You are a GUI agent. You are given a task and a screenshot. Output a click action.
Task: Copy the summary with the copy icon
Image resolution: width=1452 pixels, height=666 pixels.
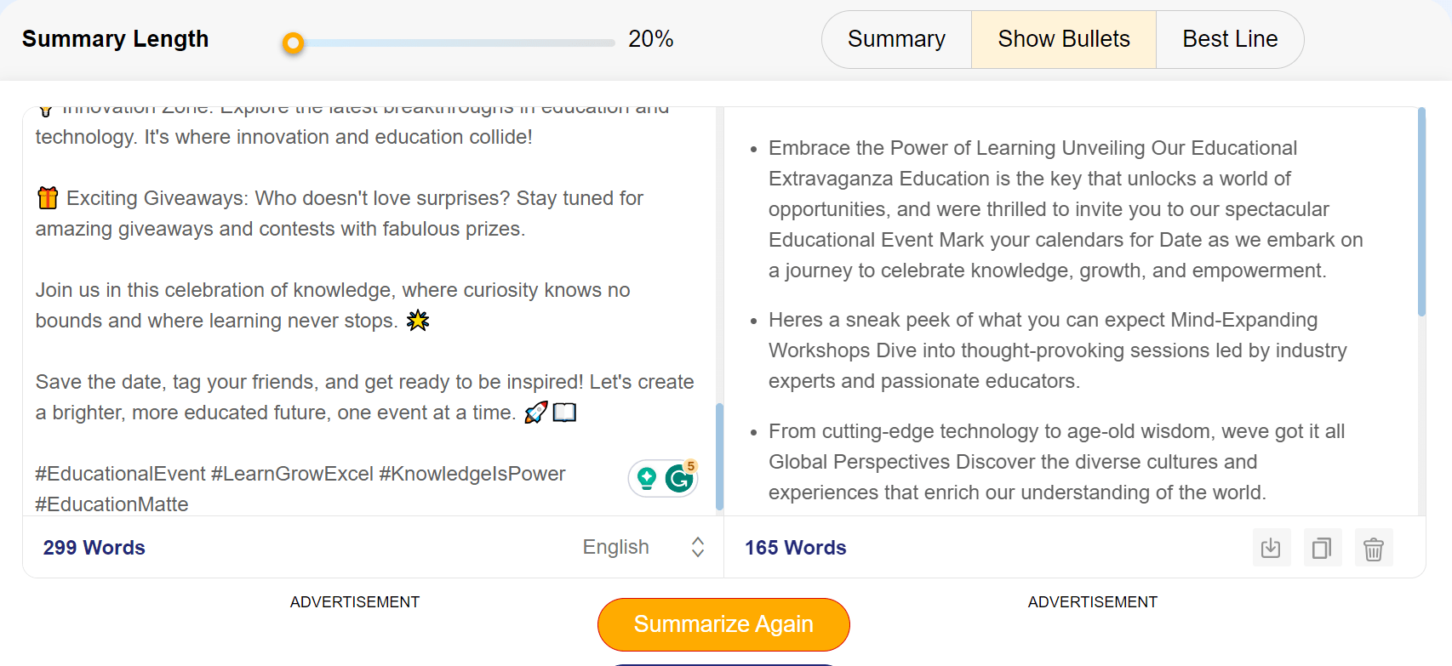coord(1322,548)
